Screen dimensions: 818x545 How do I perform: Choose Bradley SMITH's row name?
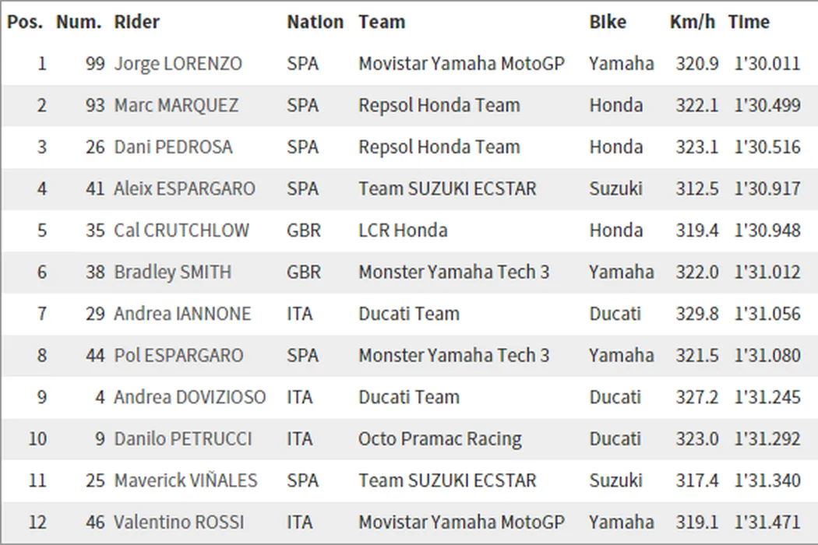click(172, 272)
